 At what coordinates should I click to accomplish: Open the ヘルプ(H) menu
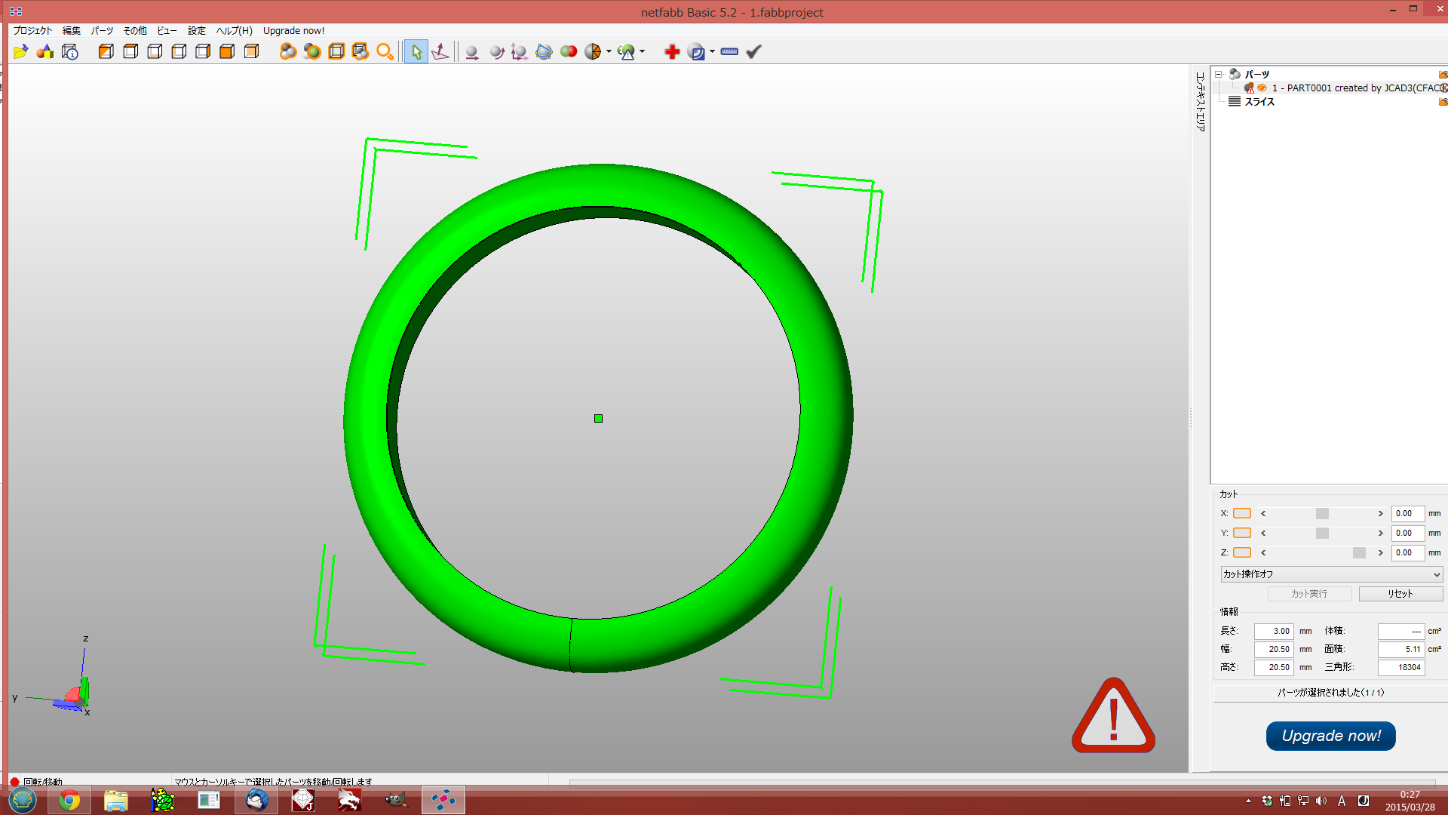[x=234, y=31]
